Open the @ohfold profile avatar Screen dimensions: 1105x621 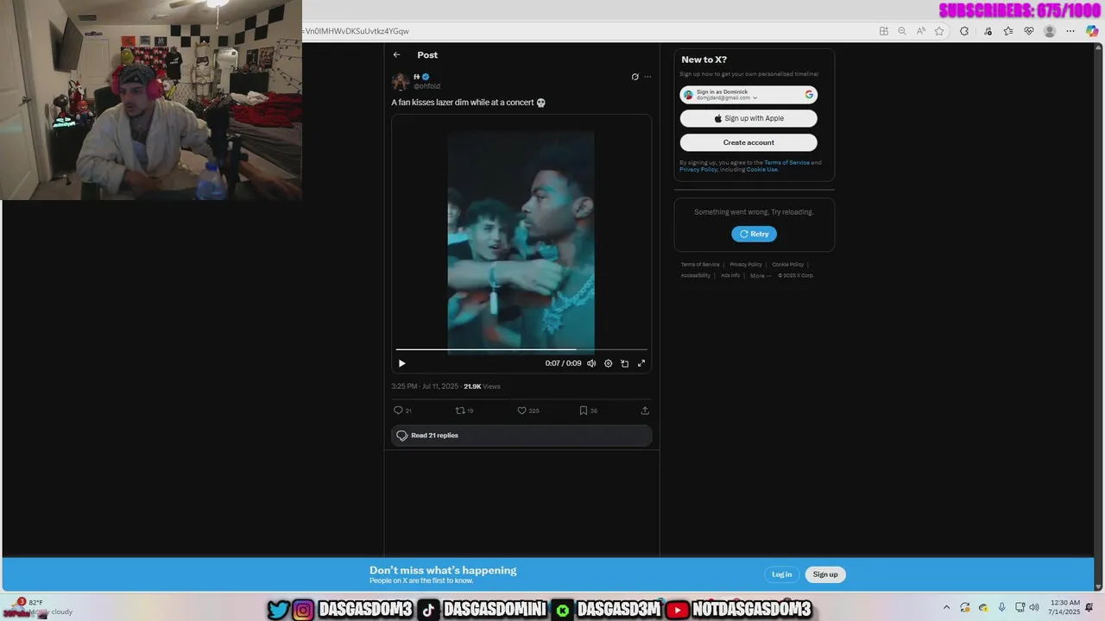pyautogui.click(x=401, y=82)
